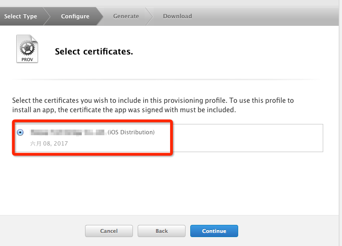This screenshot has height=246, width=342.
Task: Go to the Select Type step
Action: 20,16
